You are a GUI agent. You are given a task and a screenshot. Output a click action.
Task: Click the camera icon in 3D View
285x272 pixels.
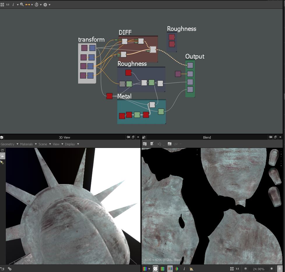point(2,156)
